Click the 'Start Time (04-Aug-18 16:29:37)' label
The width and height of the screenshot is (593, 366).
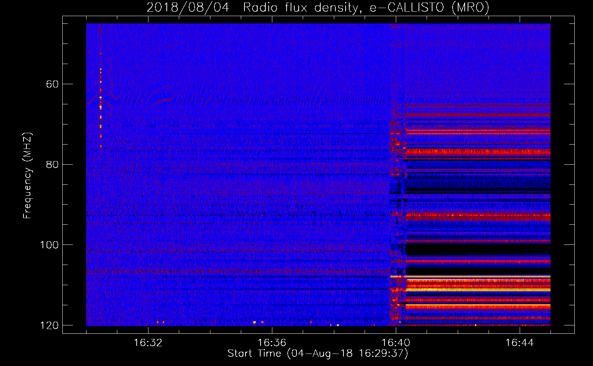pyautogui.click(x=318, y=354)
